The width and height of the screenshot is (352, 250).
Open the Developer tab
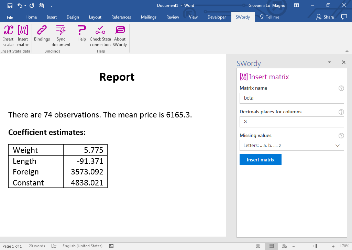point(217,17)
